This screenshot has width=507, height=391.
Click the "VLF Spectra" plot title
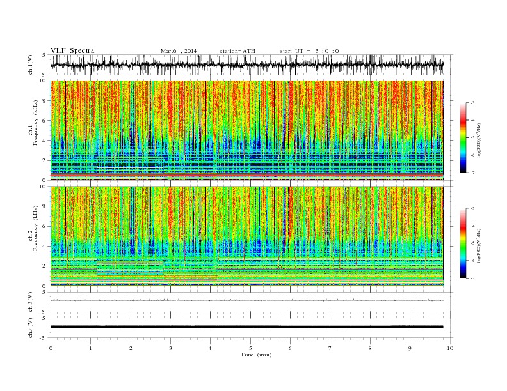pos(72,50)
